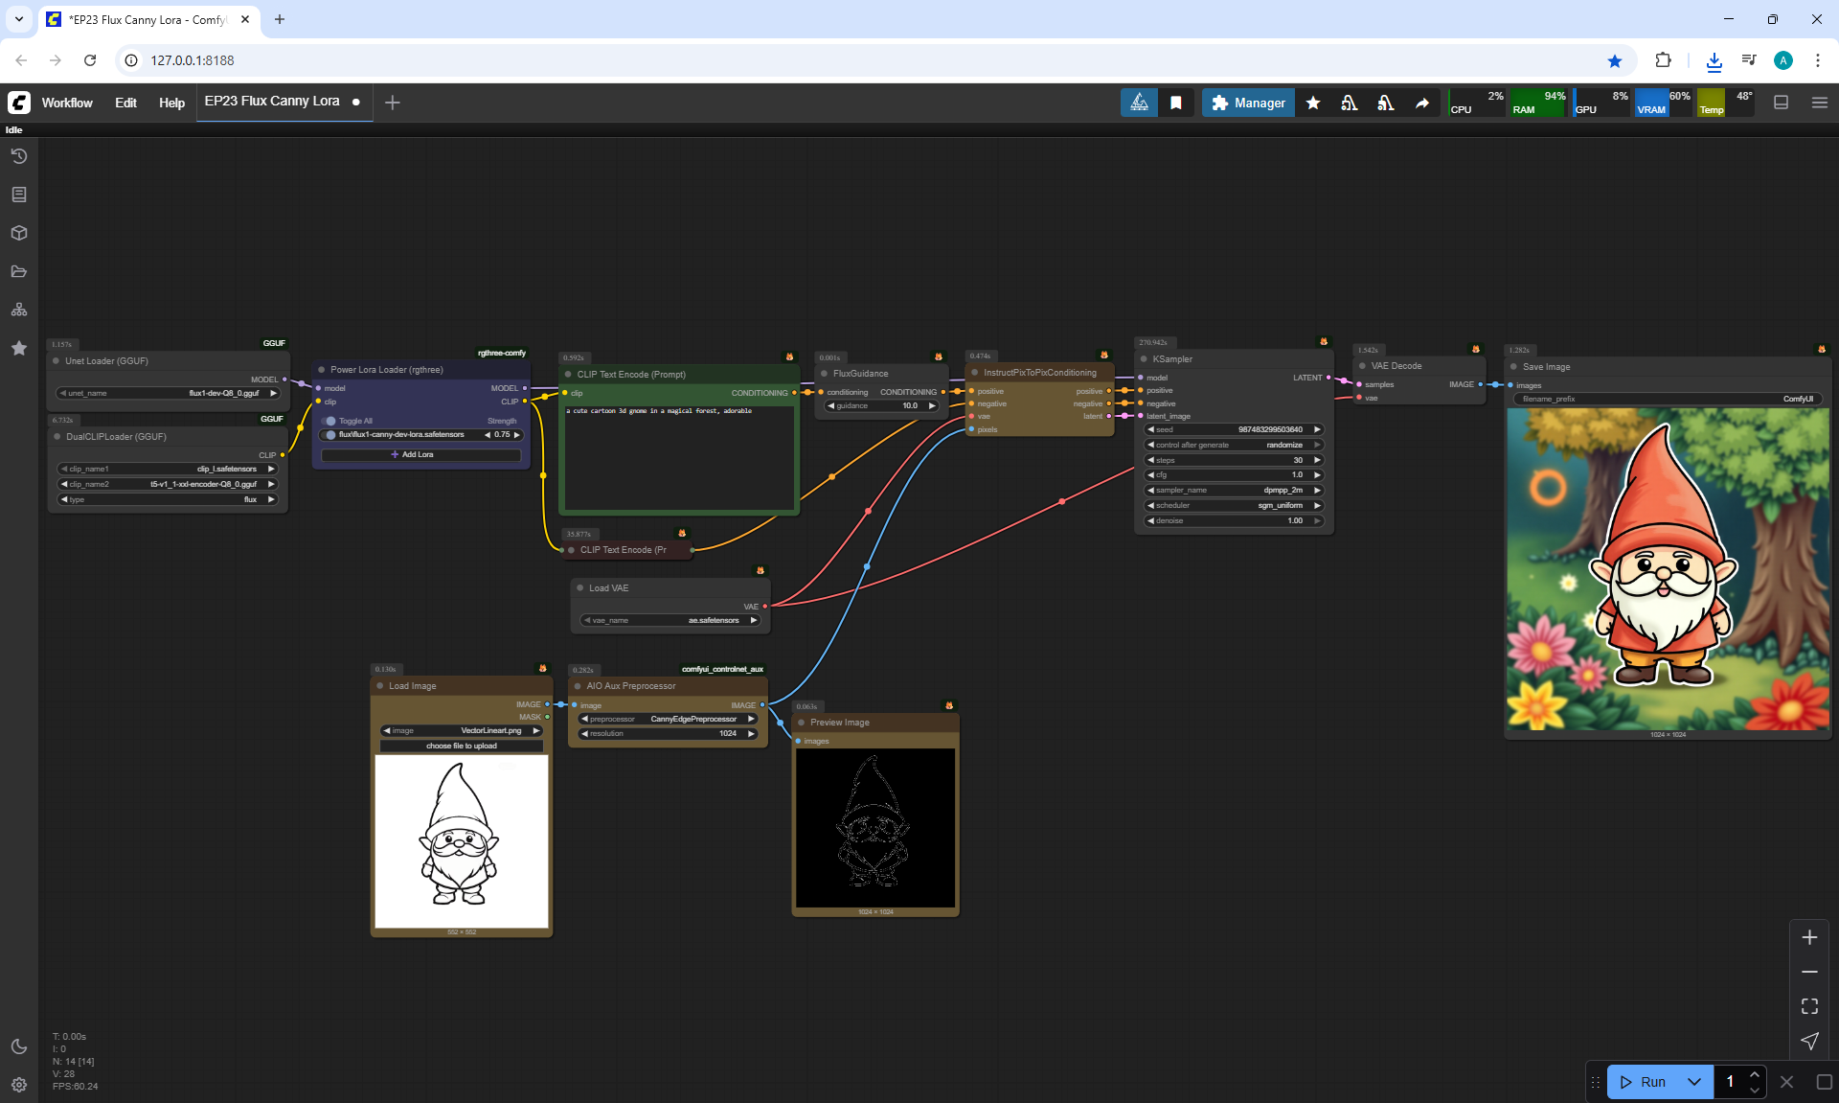Toggle the flux1-canny-dev-lora switch
The width and height of the screenshot is (1839, 1103).
tap(329, 435)
